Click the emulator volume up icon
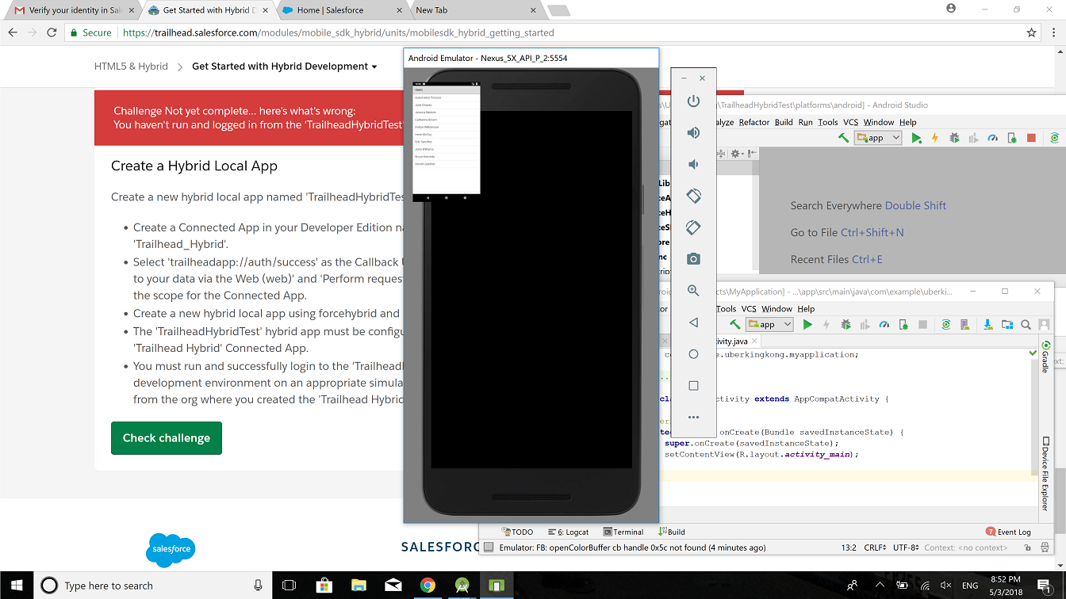 tap(693, 132)
